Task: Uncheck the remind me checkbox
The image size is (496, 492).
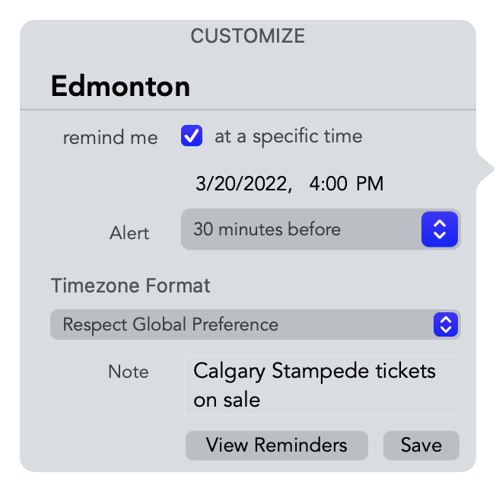Action: 192,136
